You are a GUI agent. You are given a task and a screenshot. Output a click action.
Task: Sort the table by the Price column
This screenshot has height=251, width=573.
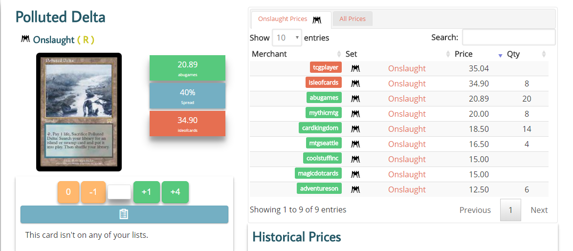463,54
